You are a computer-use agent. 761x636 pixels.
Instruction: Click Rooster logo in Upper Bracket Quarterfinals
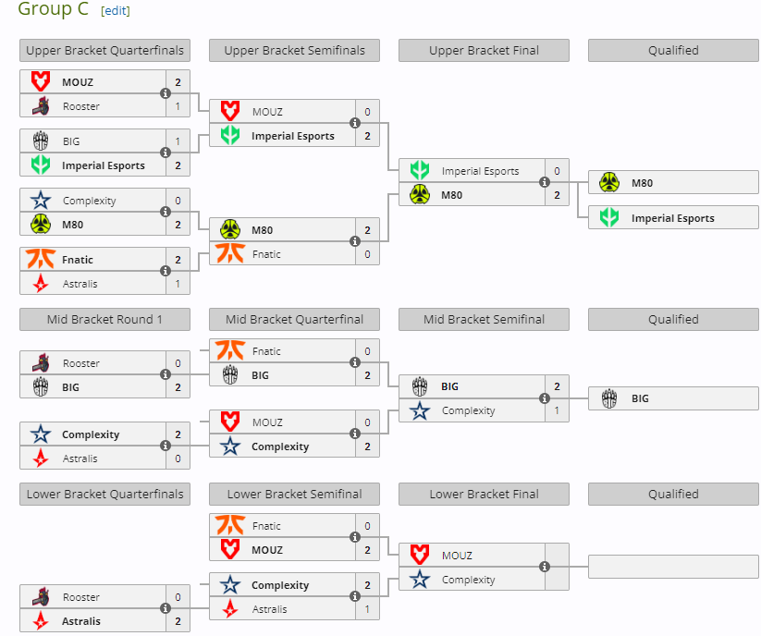pos(41,106)
